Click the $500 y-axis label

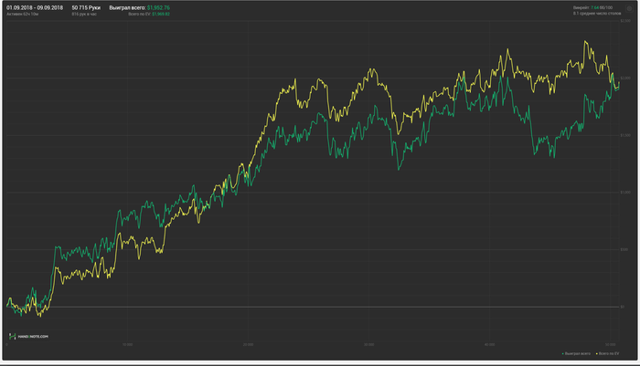tap(624, 249)
